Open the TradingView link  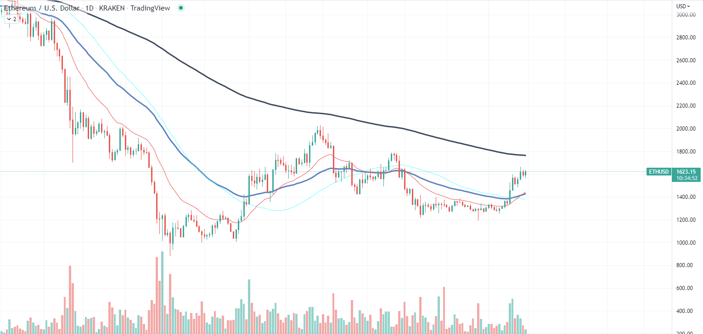152,8
